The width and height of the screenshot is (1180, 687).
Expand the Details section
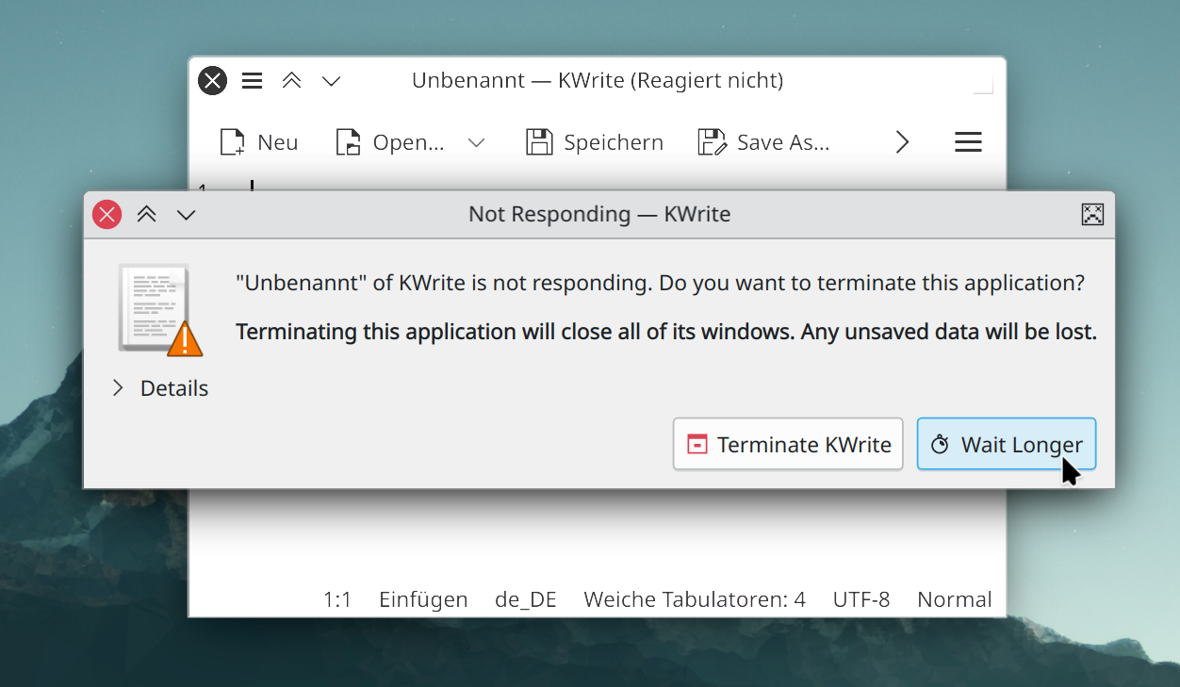coord(160,388)
